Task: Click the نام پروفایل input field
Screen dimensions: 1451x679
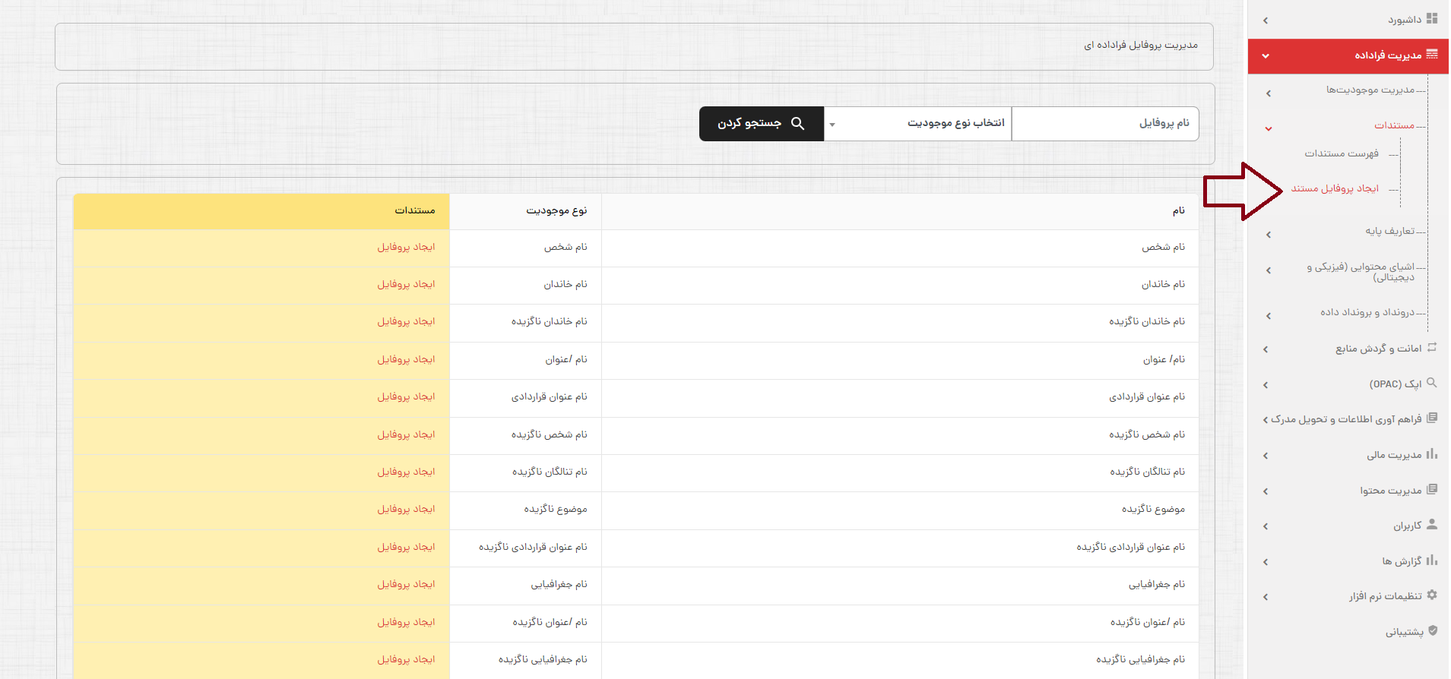Action: click(1105, 124)
